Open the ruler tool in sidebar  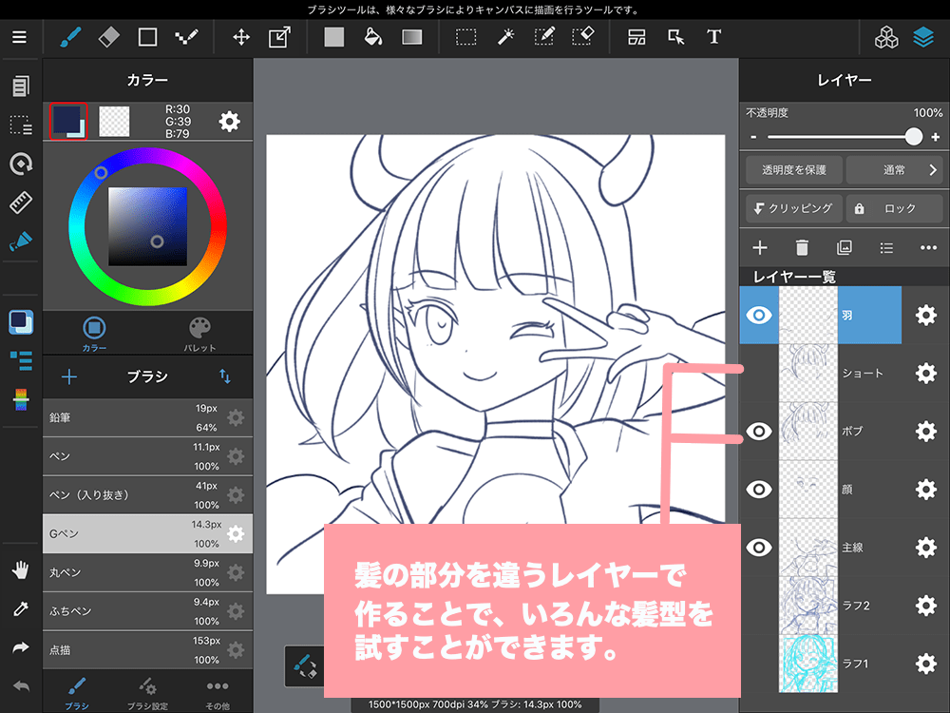coord(21,202)
